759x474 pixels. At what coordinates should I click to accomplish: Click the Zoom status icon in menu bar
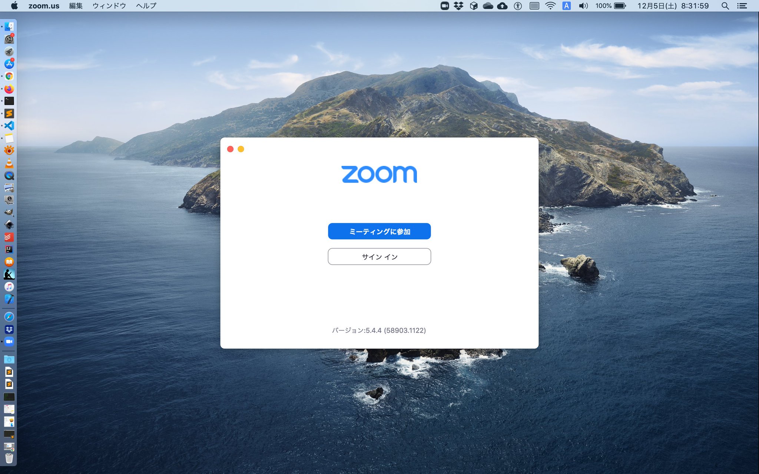tap(445, 6)
